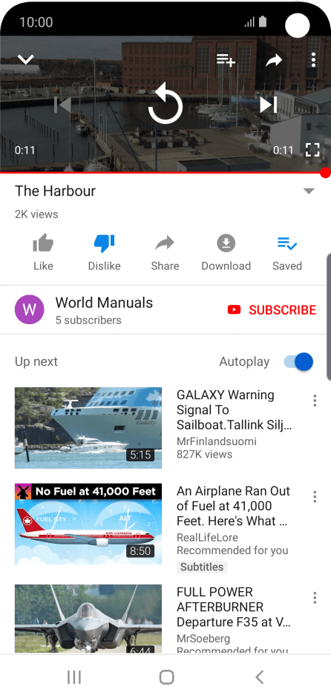Viewport: 331px width, 698px height.
Task: Like the video The Harbour
Action: (x=43, y=253)
